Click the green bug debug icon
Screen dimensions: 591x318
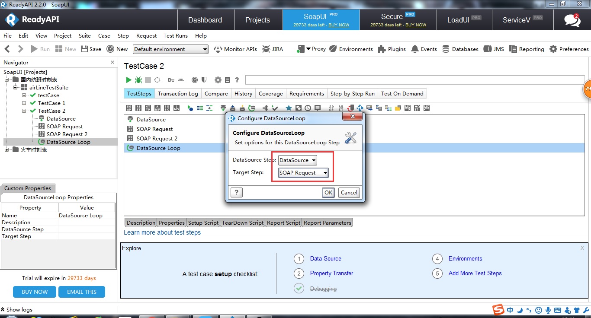tap(138, 80)
